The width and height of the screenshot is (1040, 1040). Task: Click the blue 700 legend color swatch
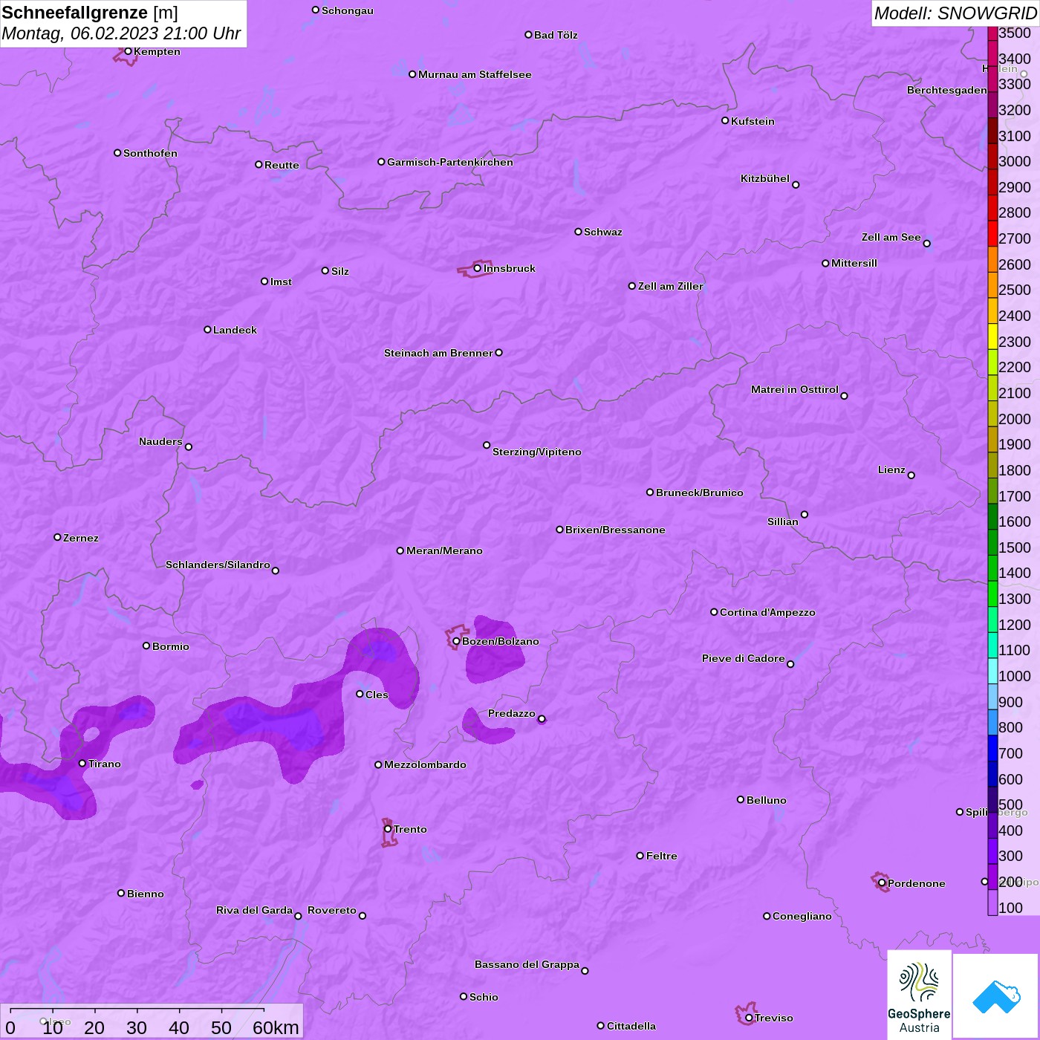[992, 748]
